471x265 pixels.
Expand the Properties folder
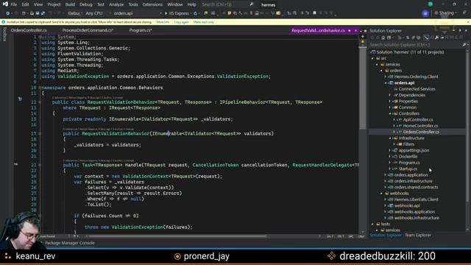pyautogui.click(x=390, y=102)
